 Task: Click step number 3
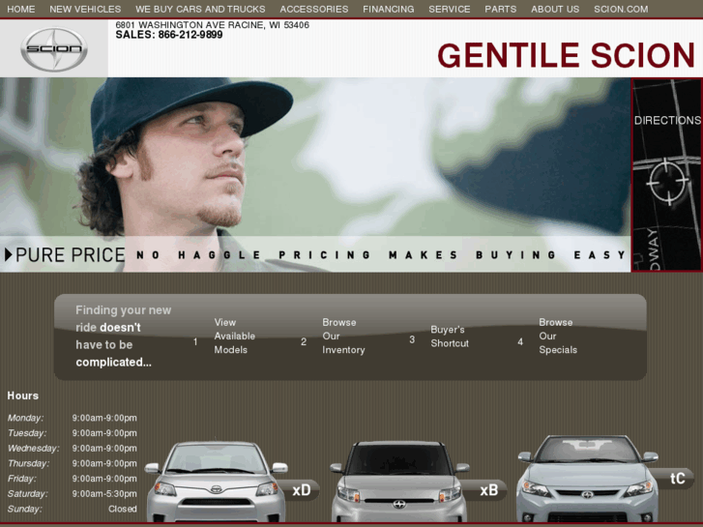pos(412,339)
